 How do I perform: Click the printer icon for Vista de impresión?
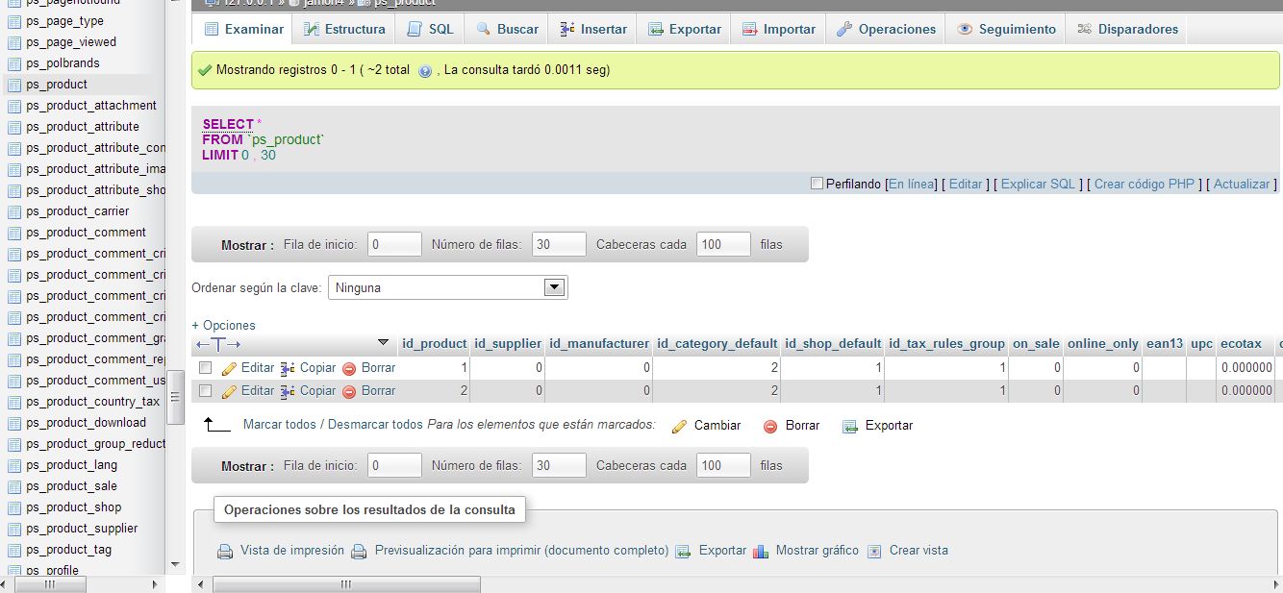pyautogui.click(x=225, y=552)
